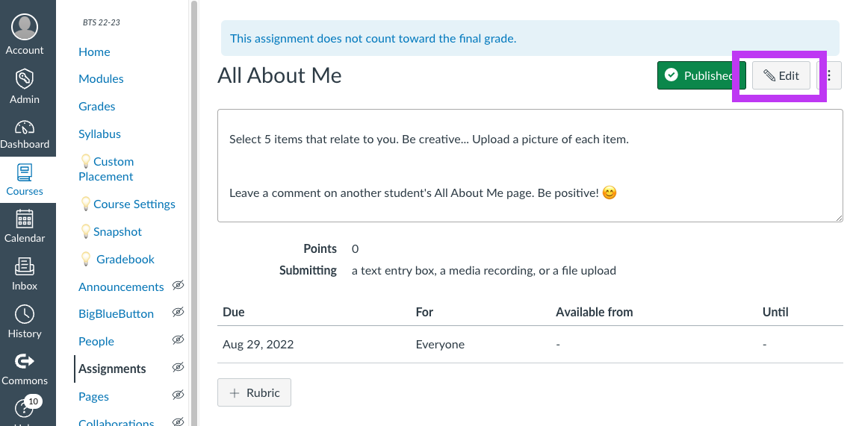Go to the Dashboard speedometer icon

pyautogui.click(x=25, y=128)
